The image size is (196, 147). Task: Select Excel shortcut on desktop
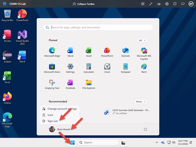pyautogui.click(x=7, y=77)
